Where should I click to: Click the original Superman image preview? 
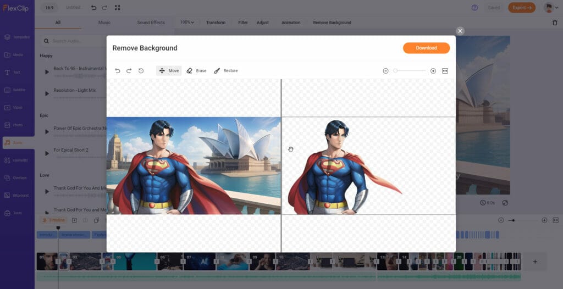tap(194, 165)
